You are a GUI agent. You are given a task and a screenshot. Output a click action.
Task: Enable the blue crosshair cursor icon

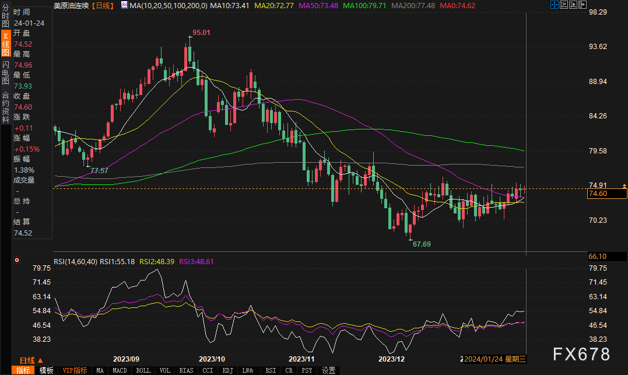tap(555, 5)
